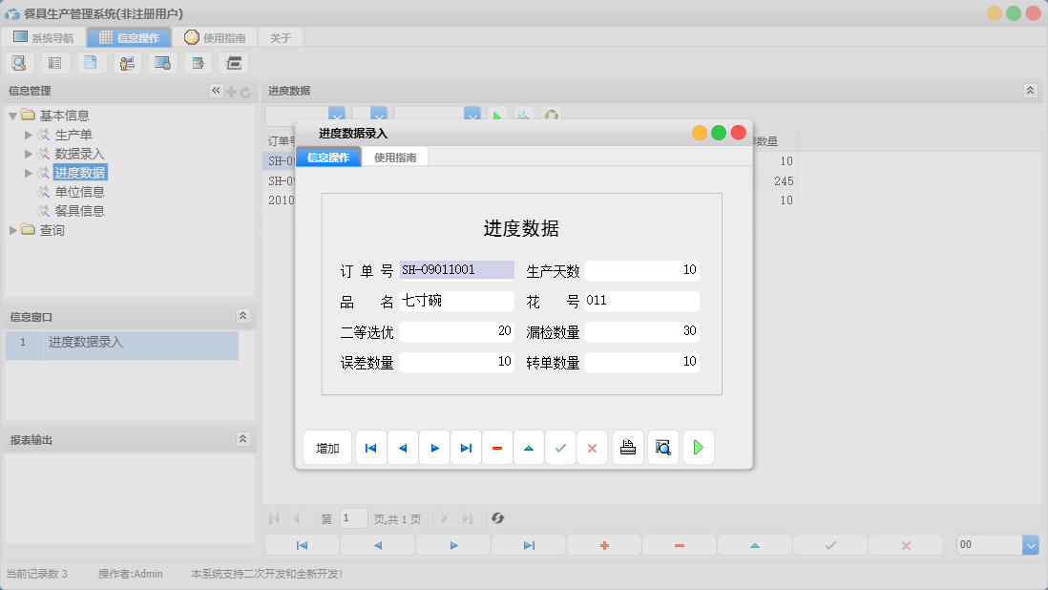Collapse the 信息管理 panel with double-arrow chevron
Image resolution: width=1048 pixels, height=590 pixels.
[x=215, y=91]
